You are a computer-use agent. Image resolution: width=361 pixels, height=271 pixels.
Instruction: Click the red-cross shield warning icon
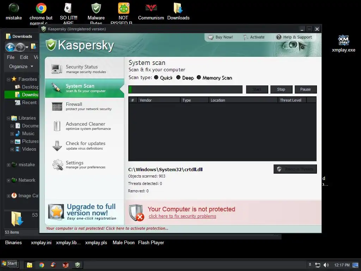click(x=136, y=212)
